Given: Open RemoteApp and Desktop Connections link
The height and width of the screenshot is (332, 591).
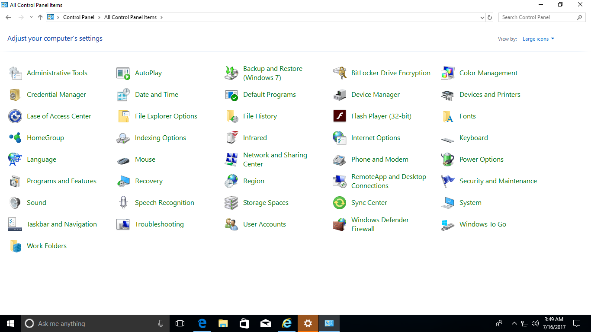Looking at the screenshot, I should point(389,181).
